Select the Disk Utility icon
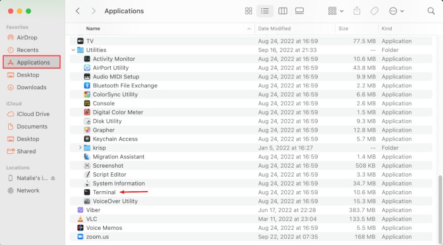The image size is (443, 245). (87, 121)
